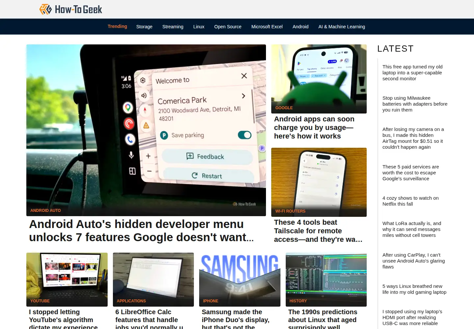Screen dimensions: 474x329
Task: Open the Storage menu item
Action: click(144, 27)
